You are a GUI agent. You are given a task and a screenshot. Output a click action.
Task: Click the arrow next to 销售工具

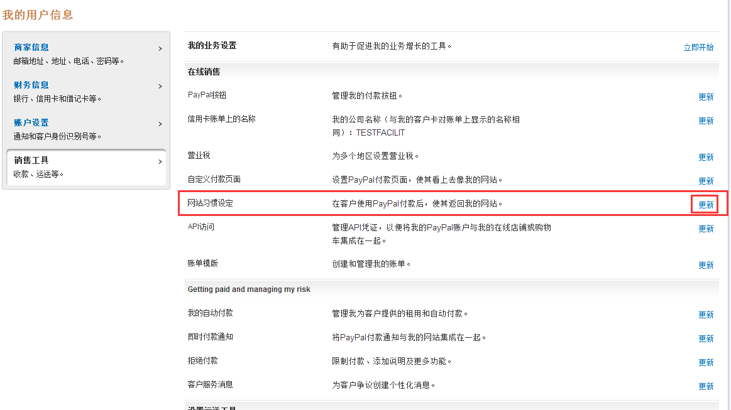160,161
